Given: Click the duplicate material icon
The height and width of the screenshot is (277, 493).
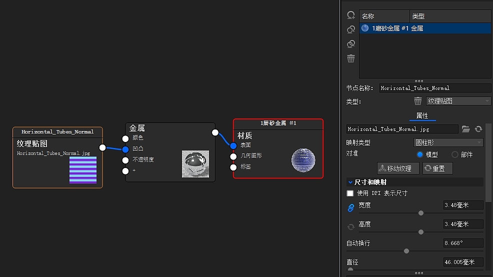Looking at the screenshot, I should point(351,29).
